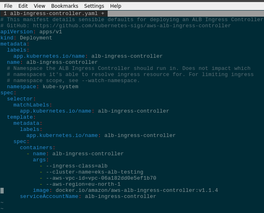
Task: Click the 'image:' key
Action: 42,190
